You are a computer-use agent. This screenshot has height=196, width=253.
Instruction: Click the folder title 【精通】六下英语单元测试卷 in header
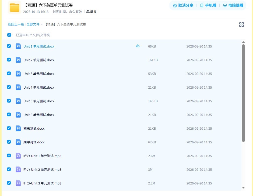click(48, 5)
